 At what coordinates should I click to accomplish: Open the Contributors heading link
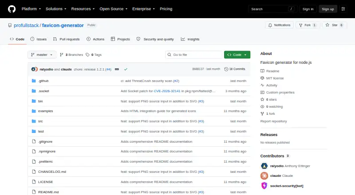point(275,156)
